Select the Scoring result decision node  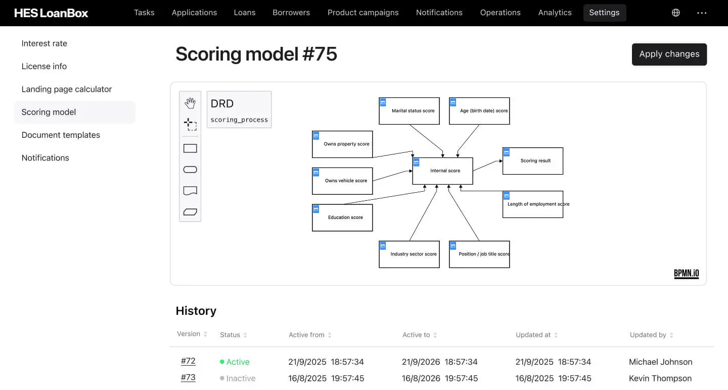pos(533,161)
